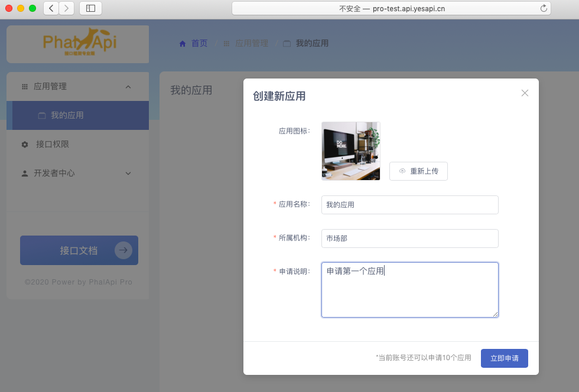Click the grid icon beside 应用管理

pos(25,87)
